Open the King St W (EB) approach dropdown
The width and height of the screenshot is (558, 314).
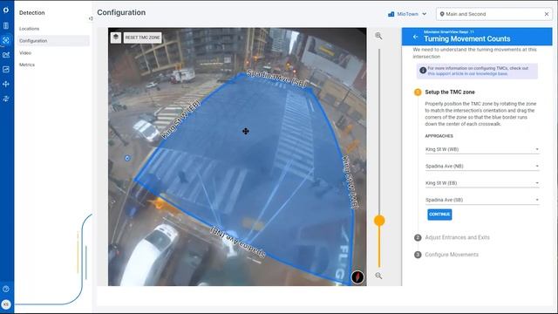482,183
